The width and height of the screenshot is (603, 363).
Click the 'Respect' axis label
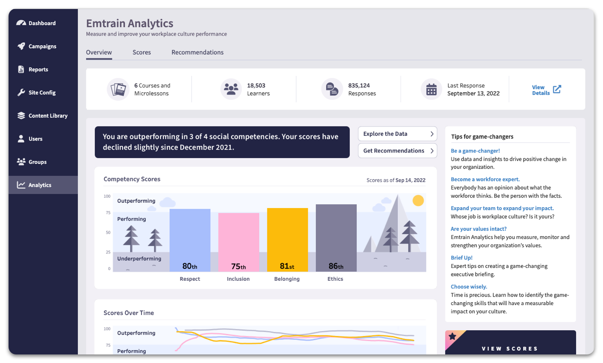190,279
